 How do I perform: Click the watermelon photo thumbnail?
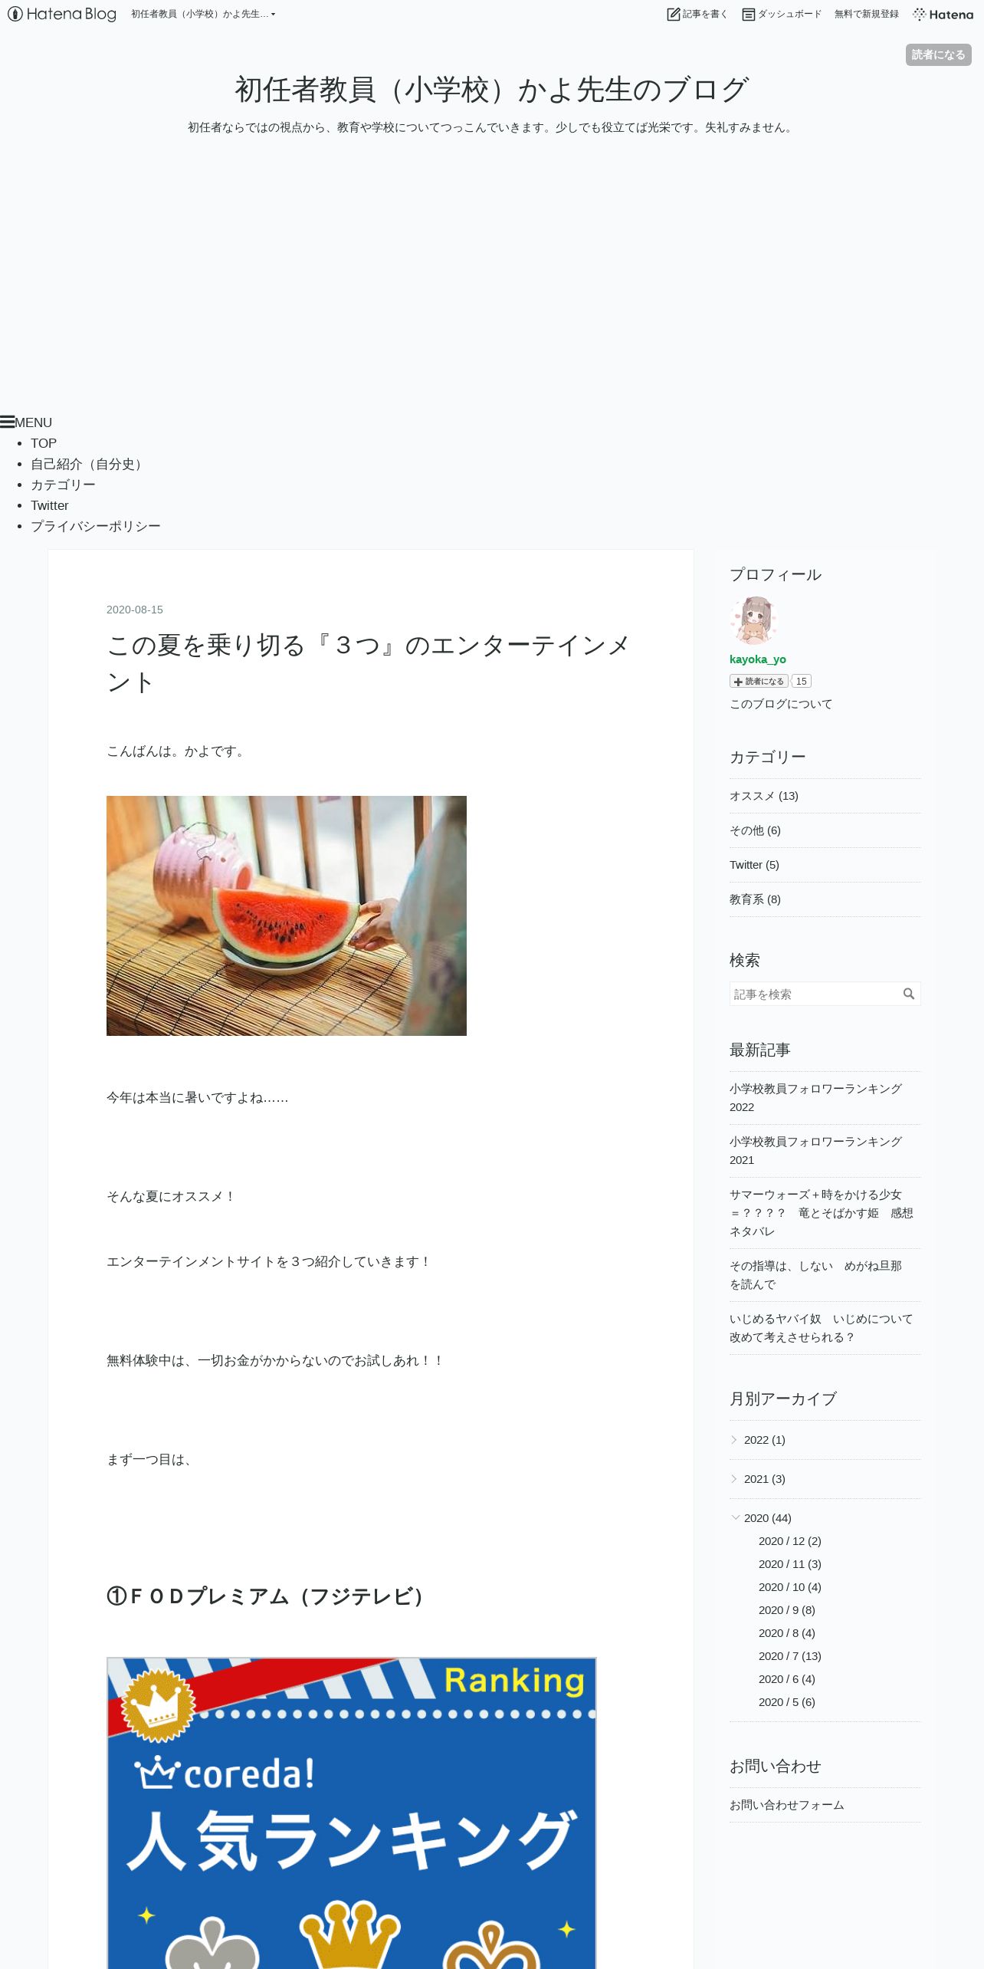pyautogui.click(x=287, y=915)
